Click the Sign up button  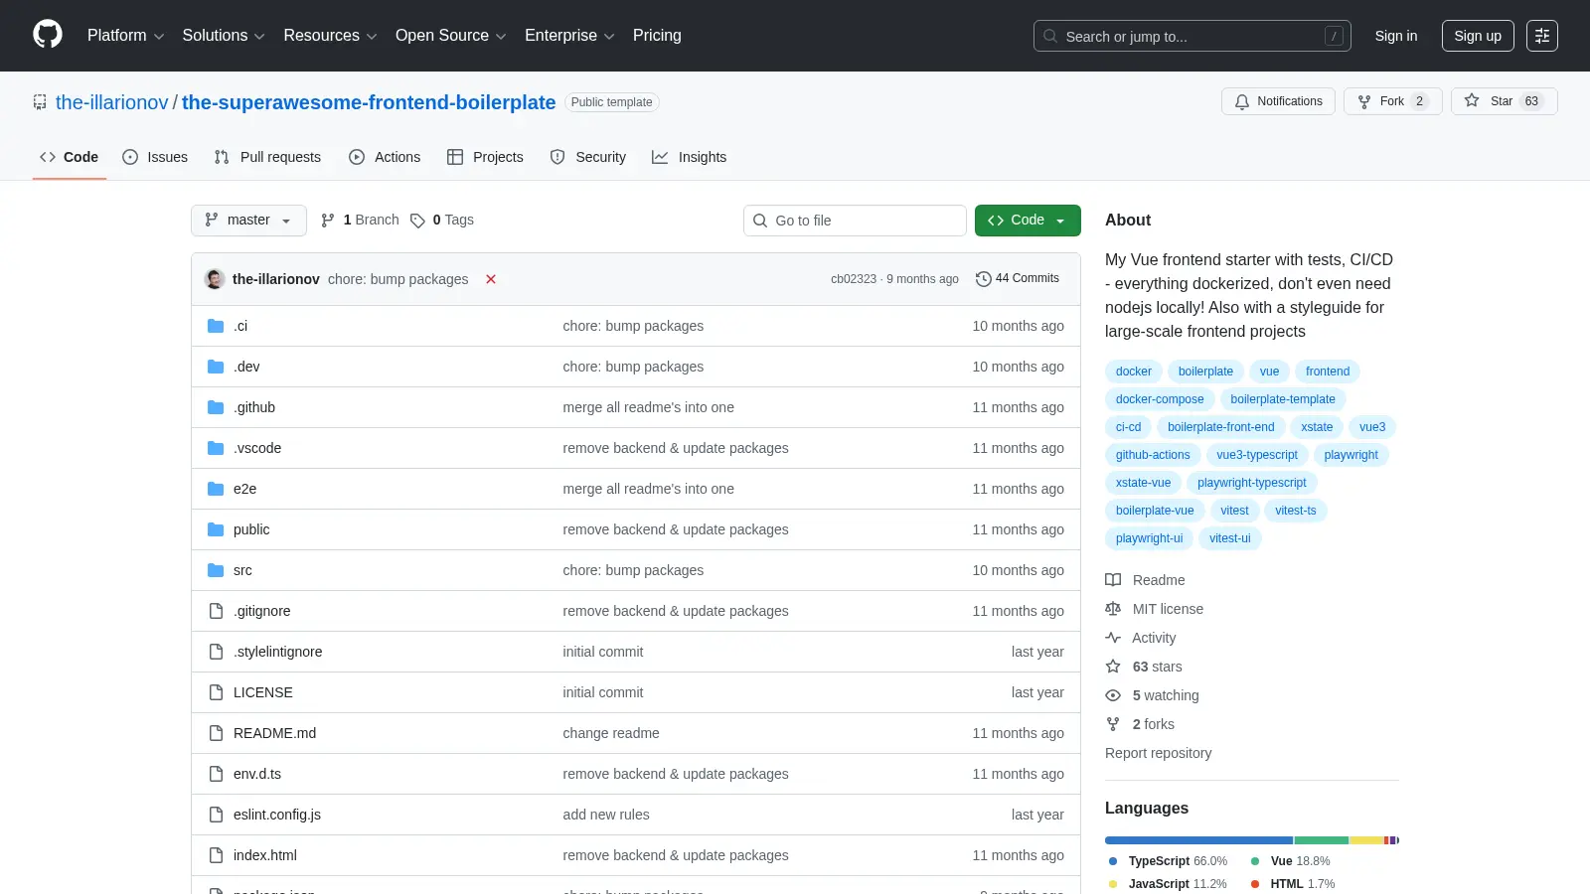pyautogui.click(x=1478, y=36)
